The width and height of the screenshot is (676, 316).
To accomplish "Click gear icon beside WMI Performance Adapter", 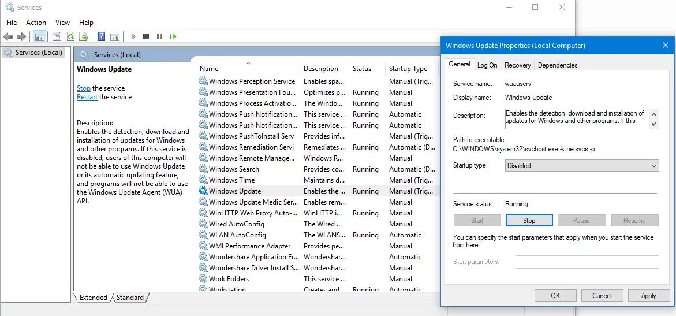I will pyautogui.click(x=203, y=246).
